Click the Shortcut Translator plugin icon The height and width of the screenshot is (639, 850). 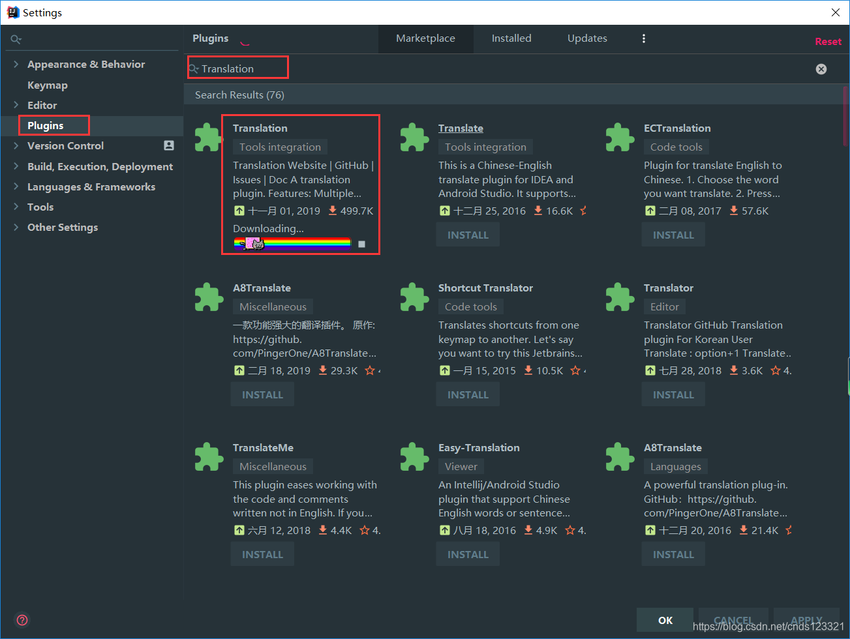pos(414,297)
